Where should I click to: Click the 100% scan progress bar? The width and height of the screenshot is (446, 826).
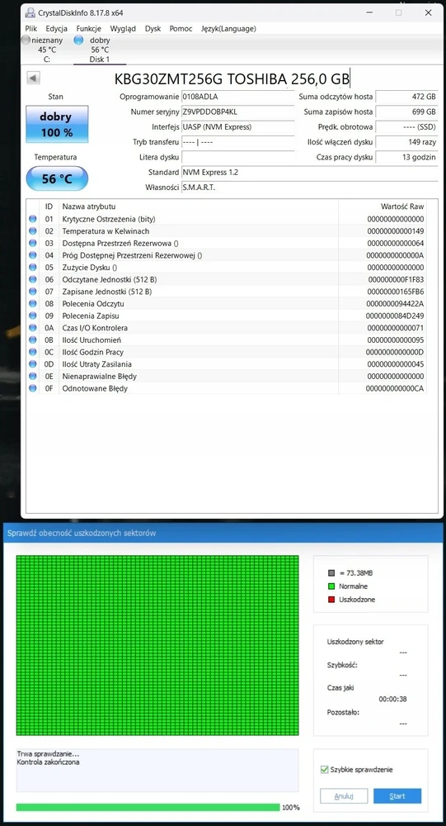pyautogui.click(x=148, y=807)
